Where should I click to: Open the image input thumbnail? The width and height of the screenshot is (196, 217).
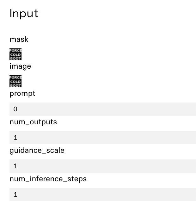[x=15, y=81]
